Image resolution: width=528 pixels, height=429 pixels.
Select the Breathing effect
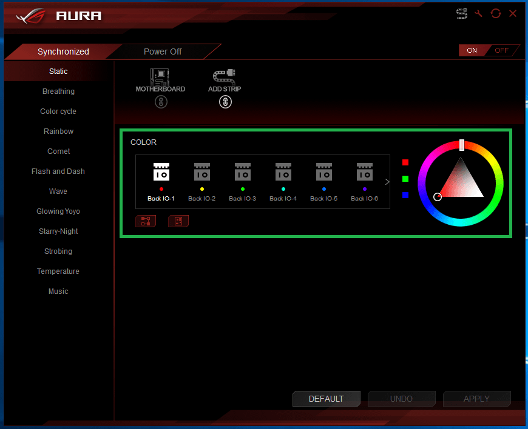[58, 91]
